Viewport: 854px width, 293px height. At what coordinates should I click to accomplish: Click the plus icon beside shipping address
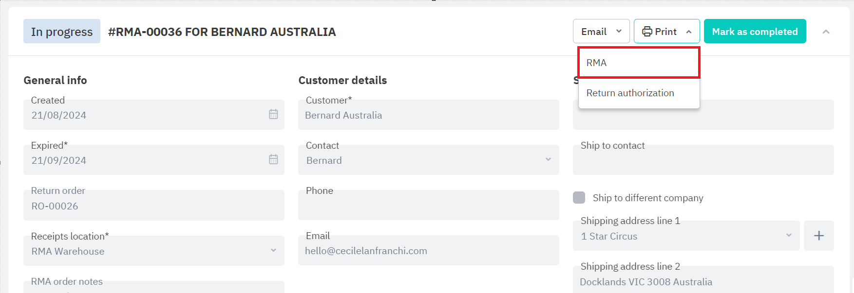pos(818,236)
